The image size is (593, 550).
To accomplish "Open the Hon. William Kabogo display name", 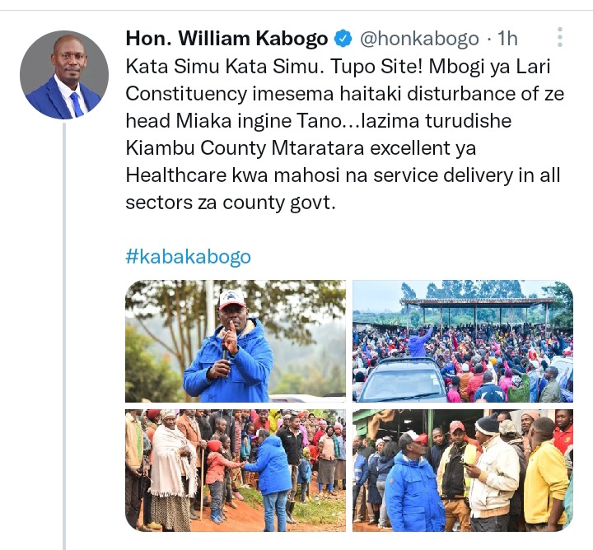I will click(x=226, y=39).
